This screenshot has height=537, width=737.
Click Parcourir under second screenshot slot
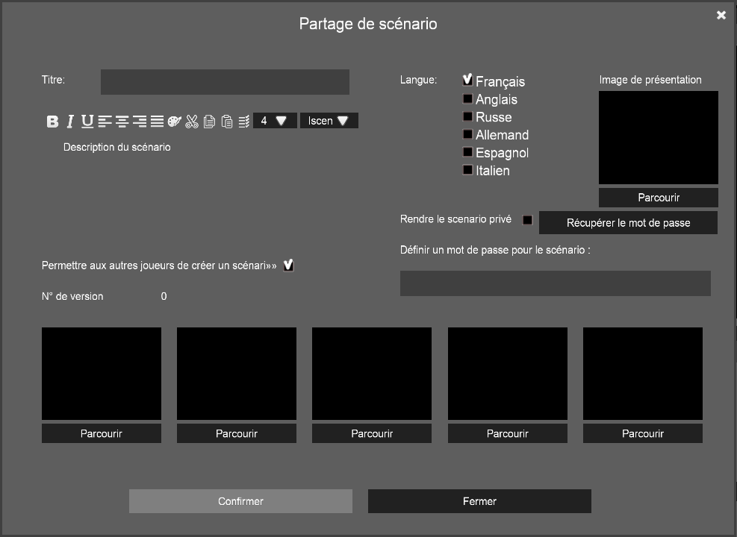(237, 433)
